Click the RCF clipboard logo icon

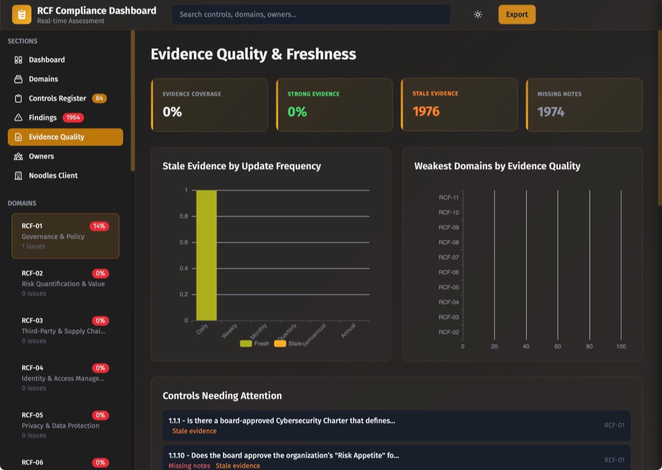point(22,15)
